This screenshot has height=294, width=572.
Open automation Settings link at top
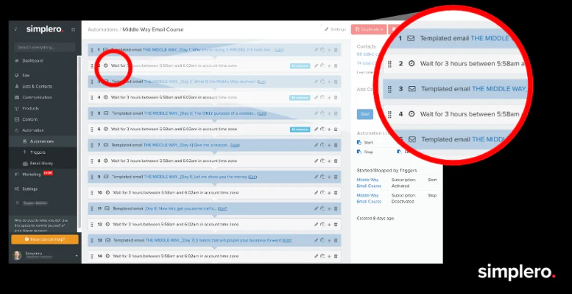336,29
